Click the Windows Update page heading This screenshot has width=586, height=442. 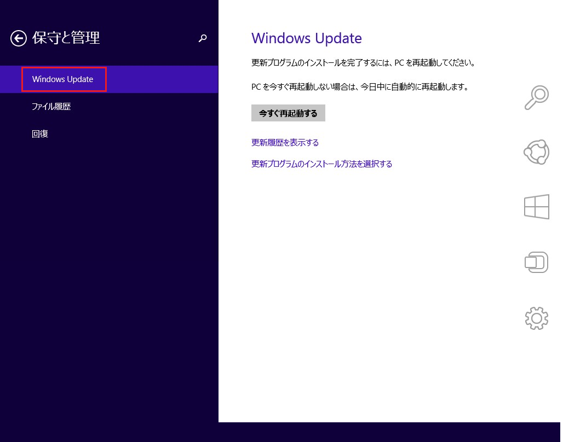point(306,38)
